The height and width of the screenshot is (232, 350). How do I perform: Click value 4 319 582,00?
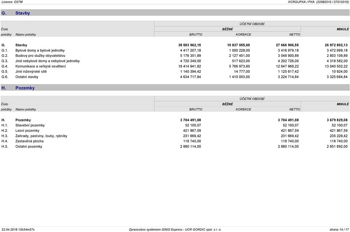pyautogui.click(x=337, y=61)
